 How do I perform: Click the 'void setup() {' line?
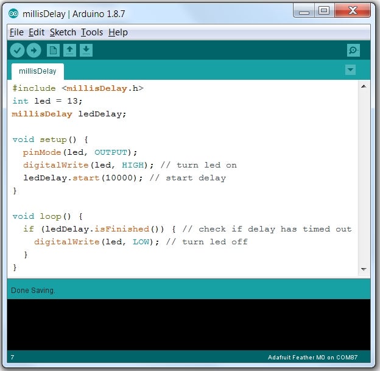pyautogui.click(x=50, y=140)
